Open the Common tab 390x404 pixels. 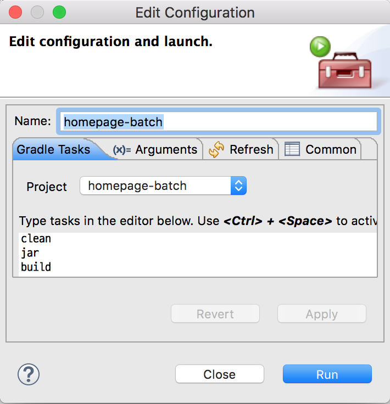tap(320, 149)
